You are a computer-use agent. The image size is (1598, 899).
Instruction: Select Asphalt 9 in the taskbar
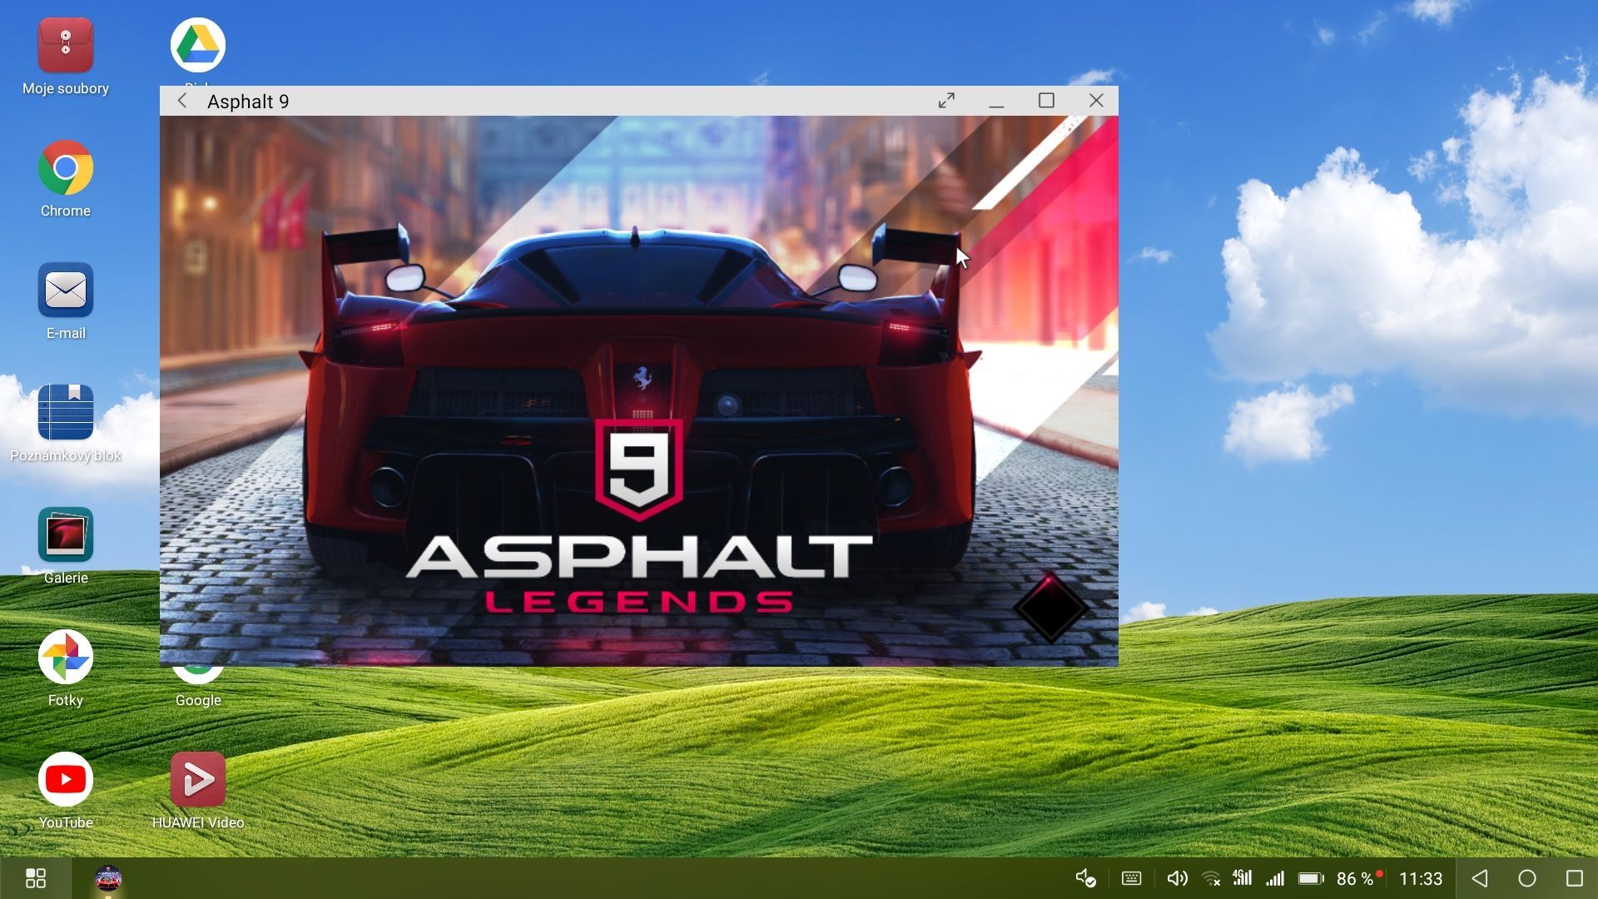point(108,878)
